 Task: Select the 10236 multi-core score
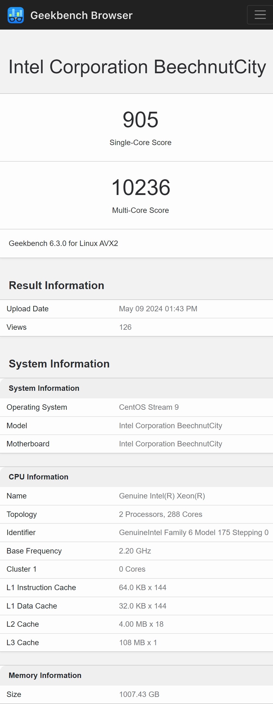(x=141, y=187)
